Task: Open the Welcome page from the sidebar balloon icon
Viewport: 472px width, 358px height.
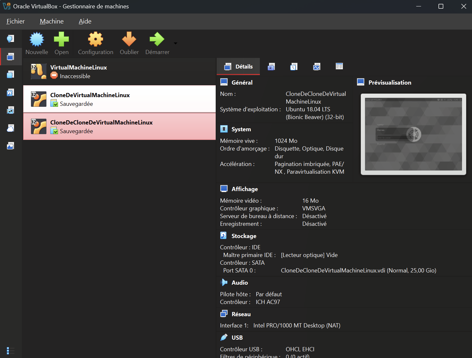Action: click(x=11, y=39)
